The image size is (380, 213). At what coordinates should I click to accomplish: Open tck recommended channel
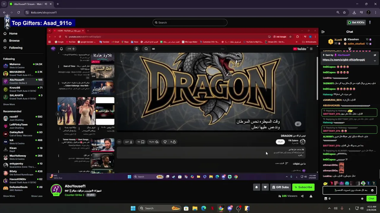pos(23,142)
